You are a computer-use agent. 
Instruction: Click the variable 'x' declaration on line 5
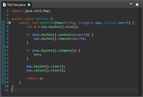(x=35, y=27)
